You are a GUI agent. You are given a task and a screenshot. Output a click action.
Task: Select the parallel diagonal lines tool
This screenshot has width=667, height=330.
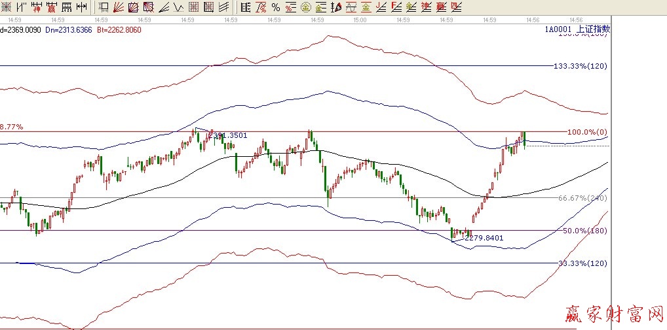coord(223,7)
